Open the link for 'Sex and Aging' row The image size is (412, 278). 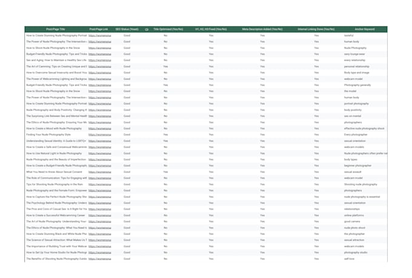(99, 61)
